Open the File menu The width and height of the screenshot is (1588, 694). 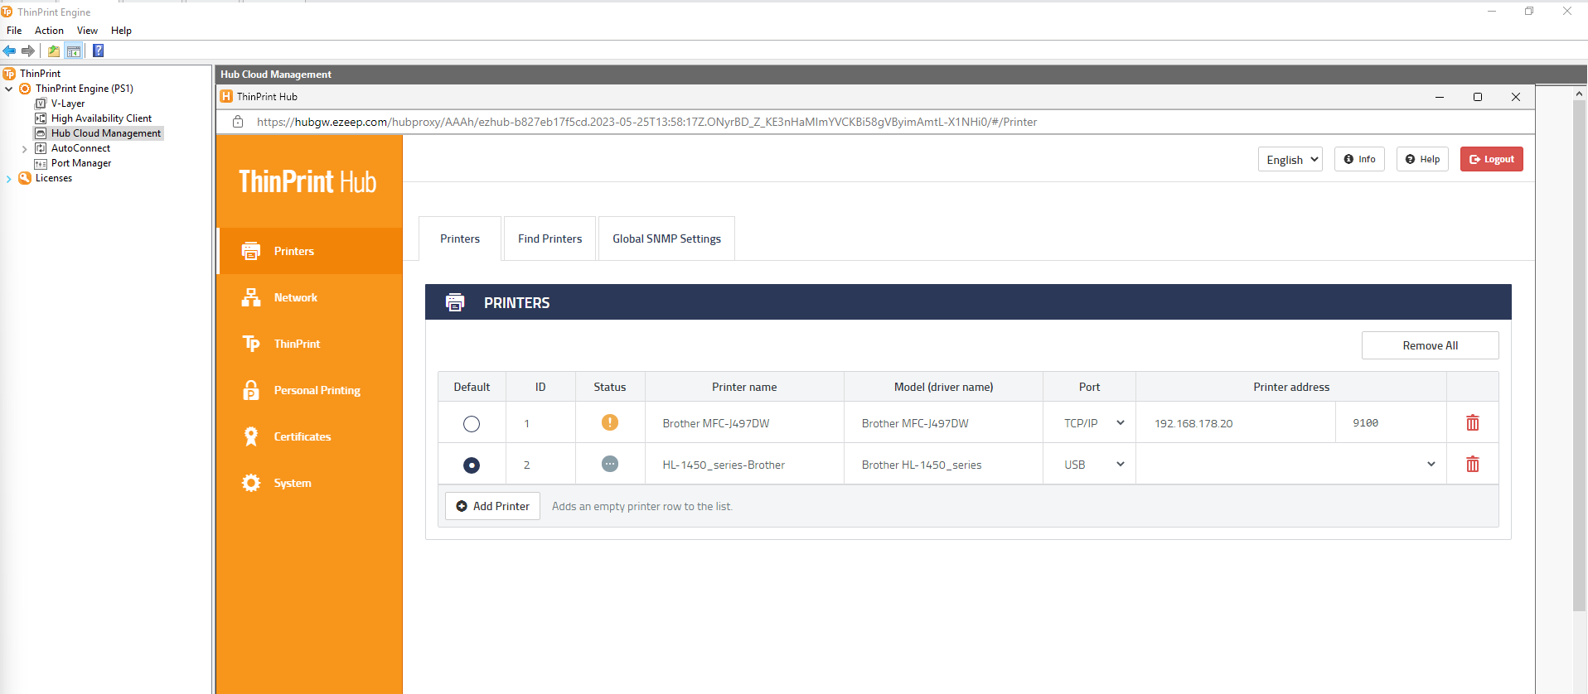click(x=14, y=31)
